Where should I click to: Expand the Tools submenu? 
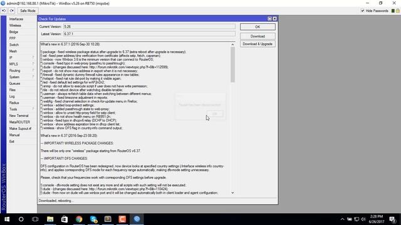click(22, 109)
